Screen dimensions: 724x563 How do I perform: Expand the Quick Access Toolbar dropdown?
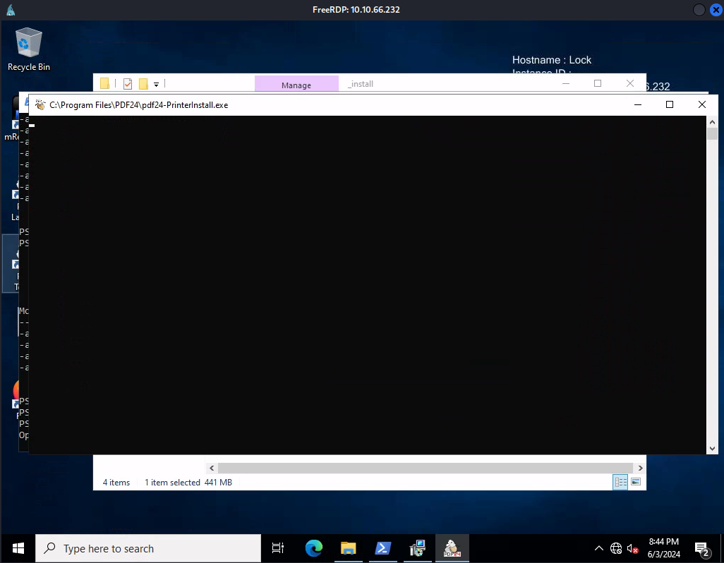[157, 84]
